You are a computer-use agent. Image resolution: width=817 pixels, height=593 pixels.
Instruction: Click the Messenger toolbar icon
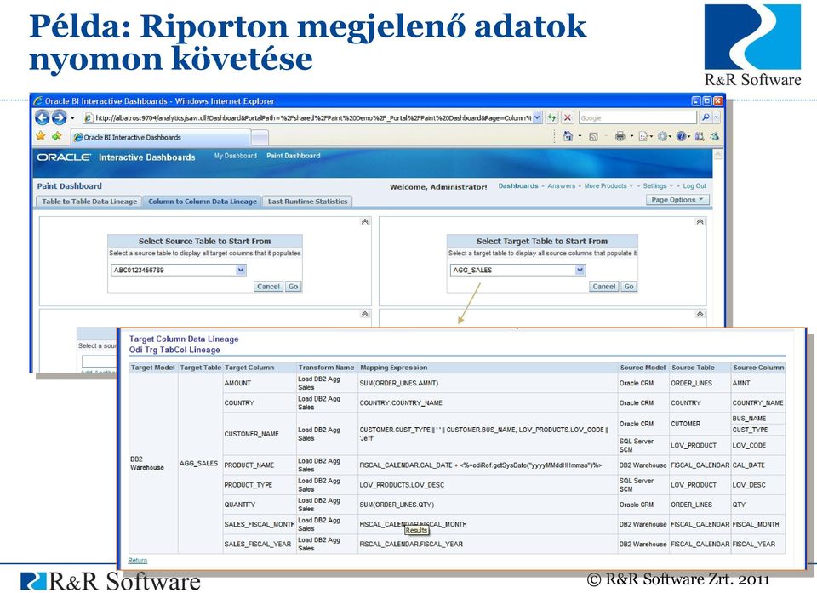[715, 136]
